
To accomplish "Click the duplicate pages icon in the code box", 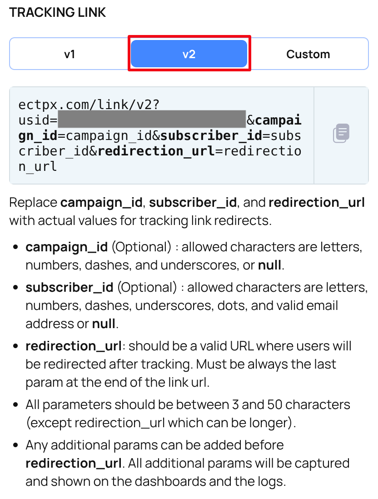I will click(x=341, y=133).
